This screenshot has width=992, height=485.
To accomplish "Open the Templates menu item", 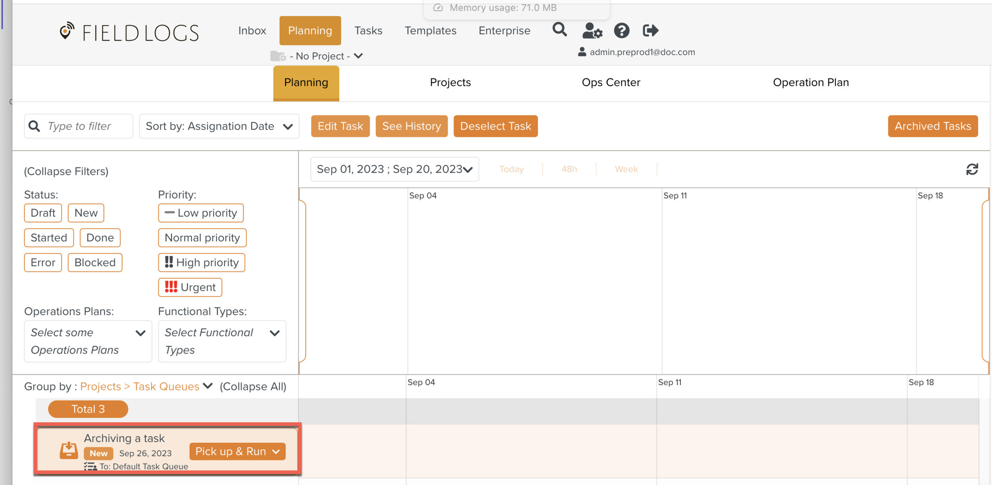I will coord(430,31).
